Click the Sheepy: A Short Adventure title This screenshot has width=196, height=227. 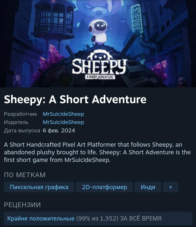point(75,99)
